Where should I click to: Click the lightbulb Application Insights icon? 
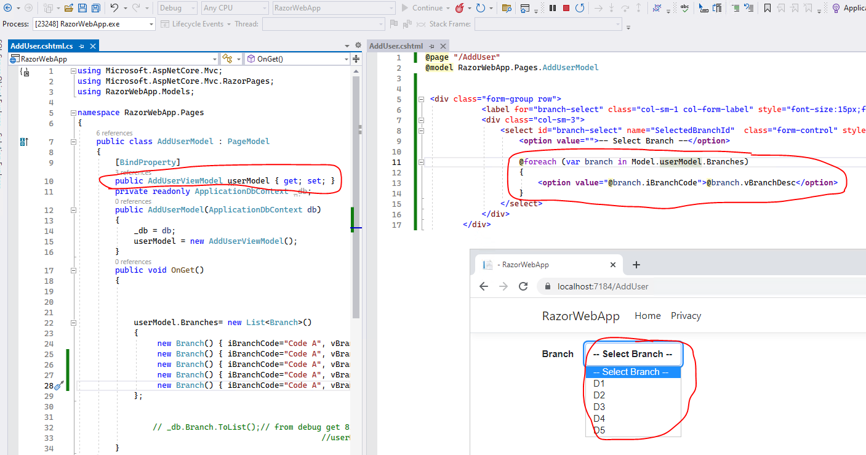(836, 8)
